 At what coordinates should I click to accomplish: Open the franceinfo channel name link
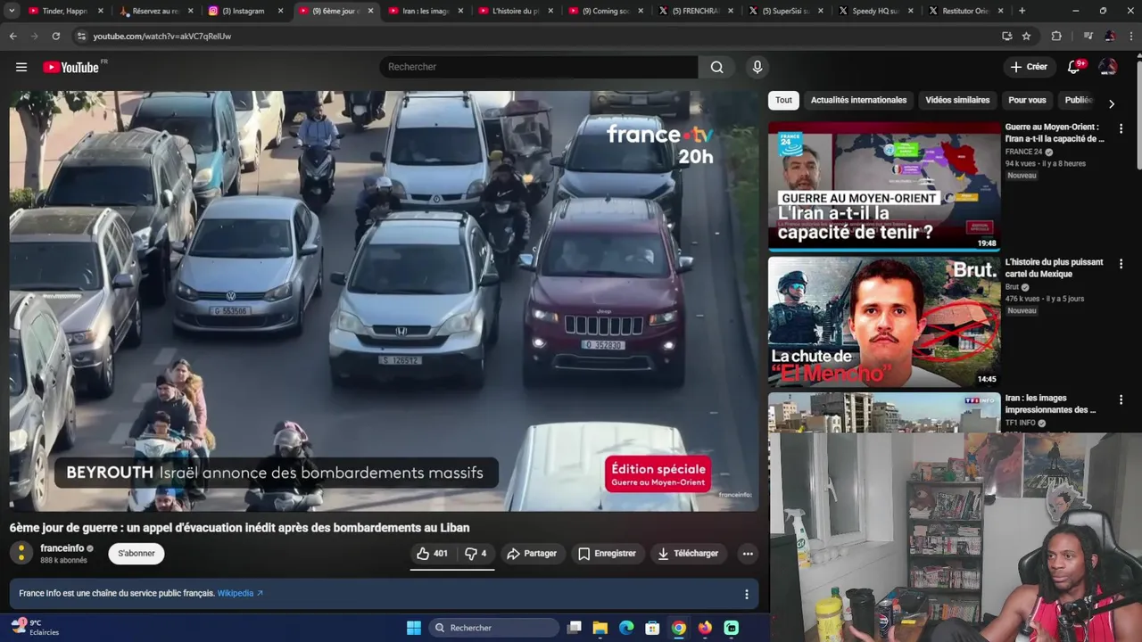[x=62, y=548]
